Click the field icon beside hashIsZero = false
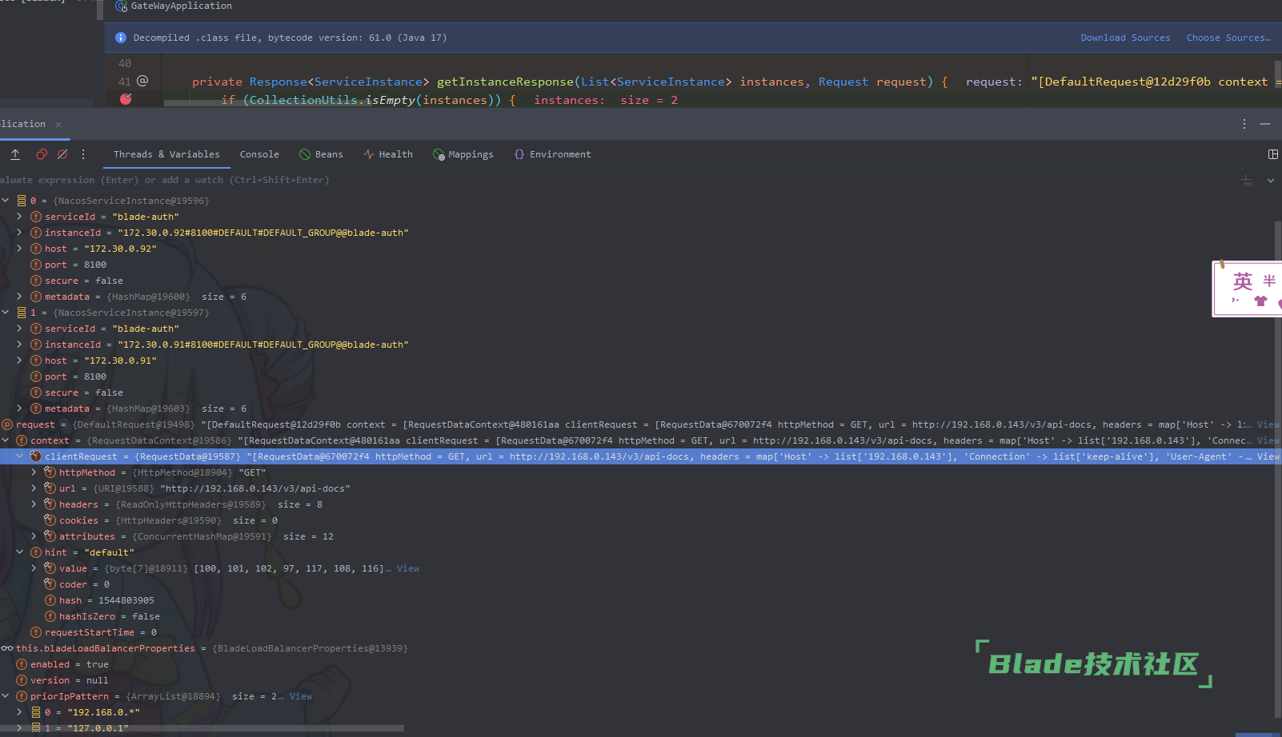This screenshot has height=737, width=1282. 50,616
